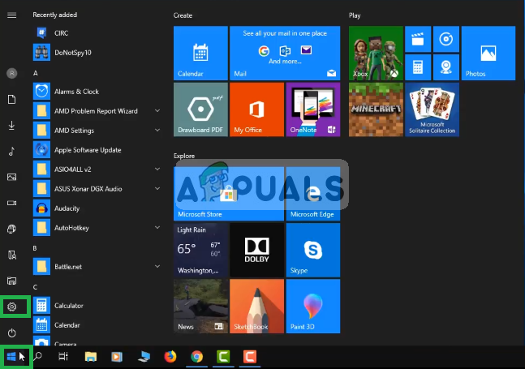
Task: Expand the AMD Settings folder
Action: (x=157, y=130)
